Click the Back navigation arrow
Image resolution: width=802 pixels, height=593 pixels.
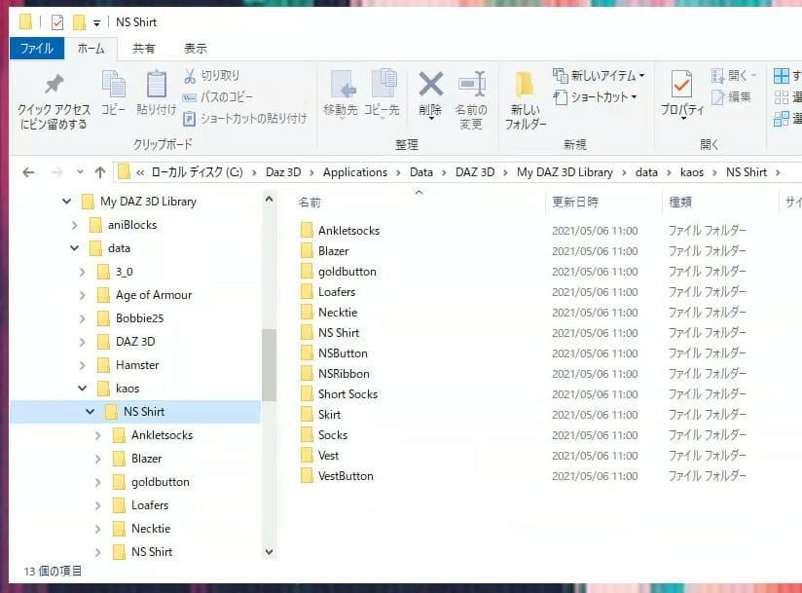pyautogui.click(x=28, y=172)
